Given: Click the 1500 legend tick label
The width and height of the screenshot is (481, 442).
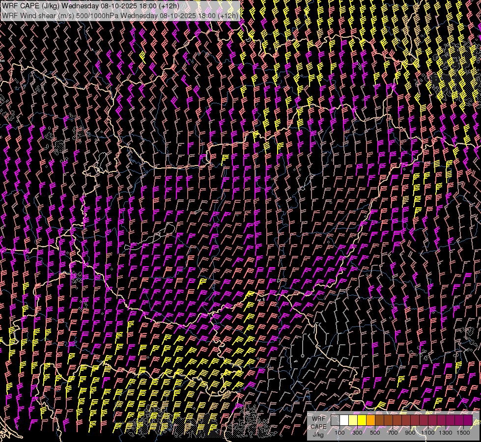Looking at the screenshot, I should click(x=463, y=432).
